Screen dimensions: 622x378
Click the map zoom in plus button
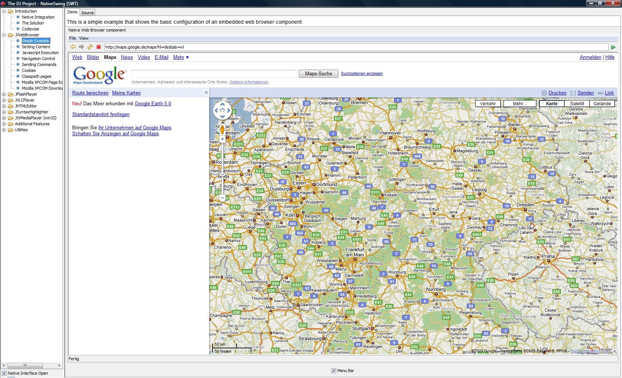(x=223, y=139)
